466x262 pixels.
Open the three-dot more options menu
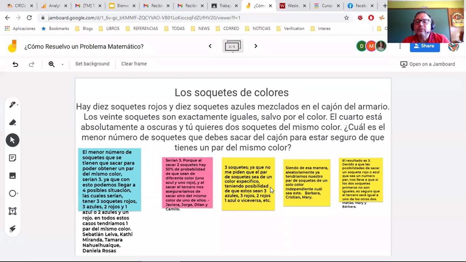tap(400, 46)
